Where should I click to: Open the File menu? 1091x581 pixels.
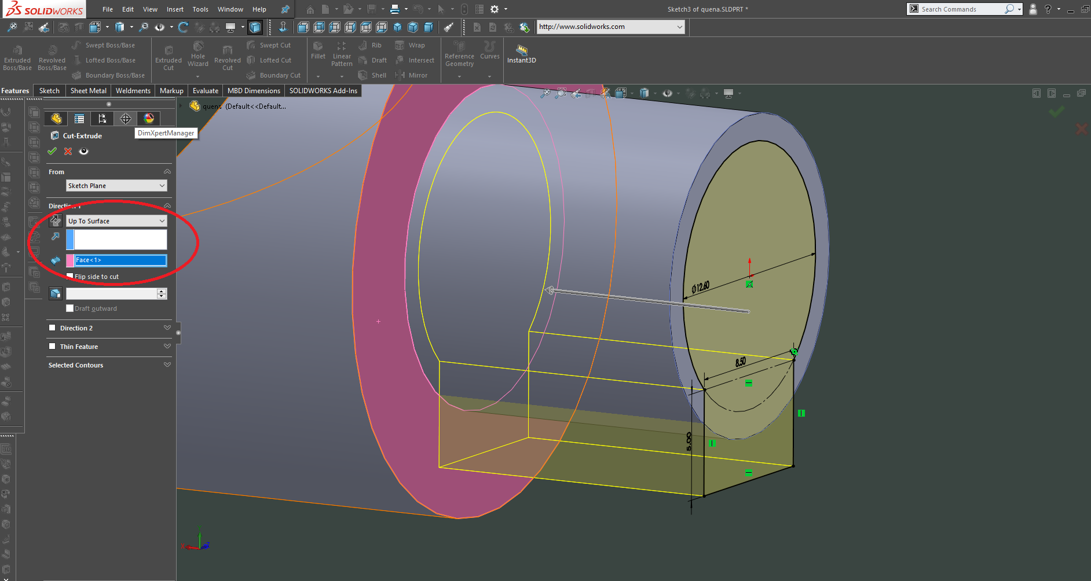(x=108, y=9)
